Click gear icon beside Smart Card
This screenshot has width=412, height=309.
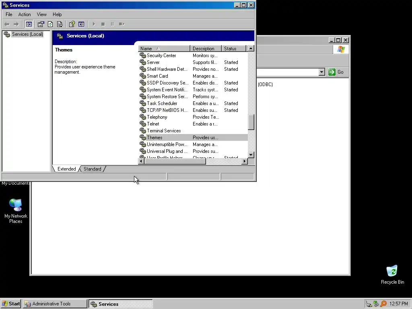click(143, 76)
